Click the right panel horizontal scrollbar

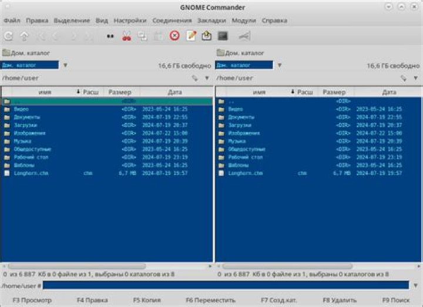287,266
